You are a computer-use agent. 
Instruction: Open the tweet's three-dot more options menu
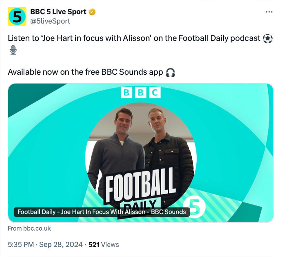coord(269,12)
